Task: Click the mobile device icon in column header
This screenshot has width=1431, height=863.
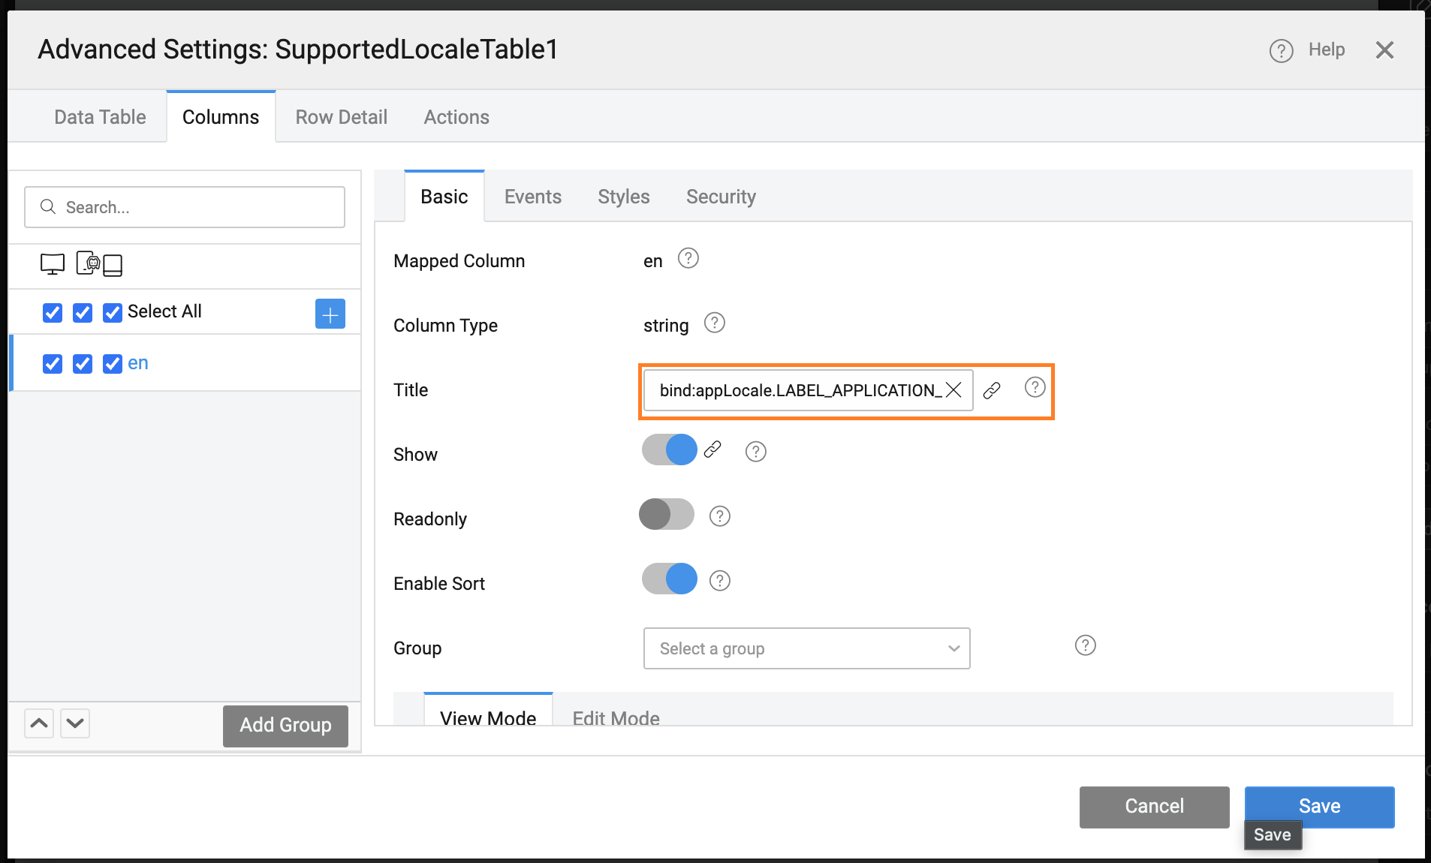Action: [91, 264]
